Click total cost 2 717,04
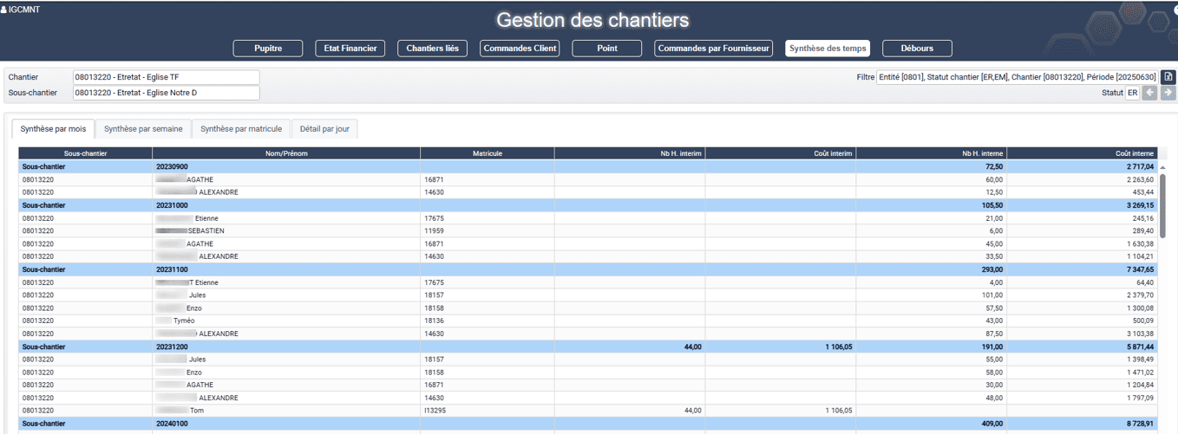This screenshot has width=1178, height=434. 1140,166
